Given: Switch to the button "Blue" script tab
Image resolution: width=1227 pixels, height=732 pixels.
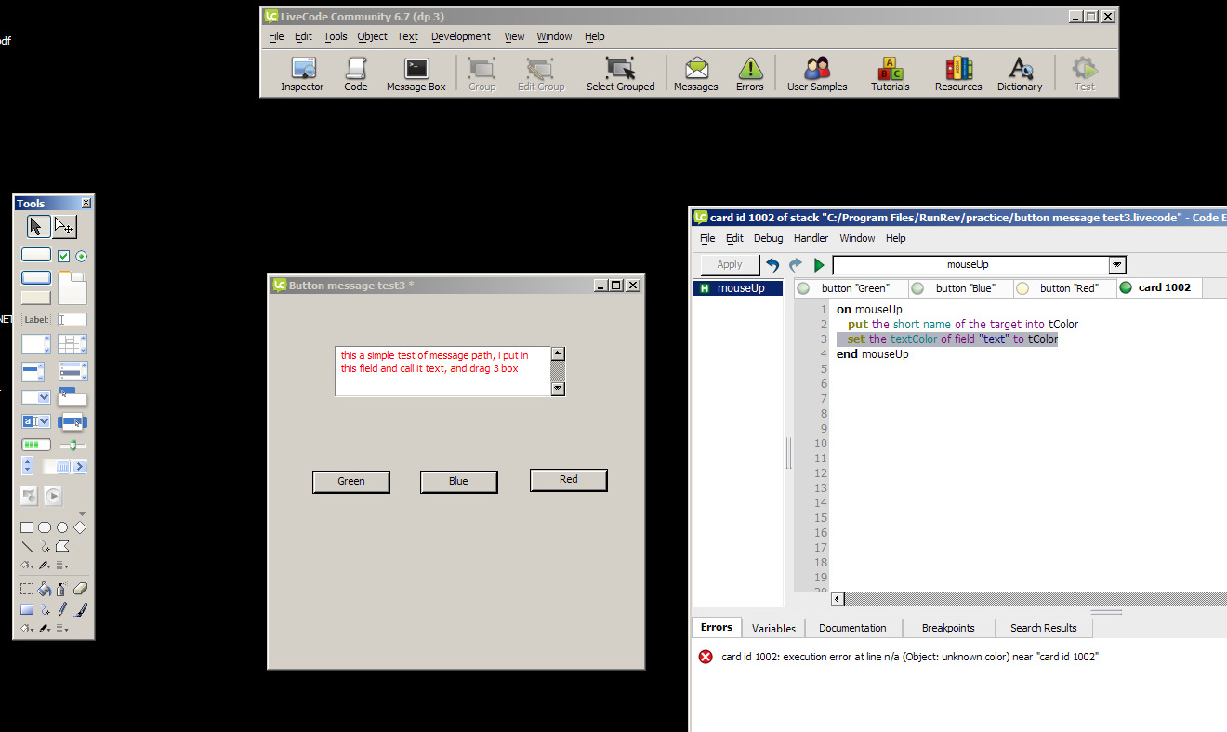Looking at the screenshot, I should click(961, 288).
